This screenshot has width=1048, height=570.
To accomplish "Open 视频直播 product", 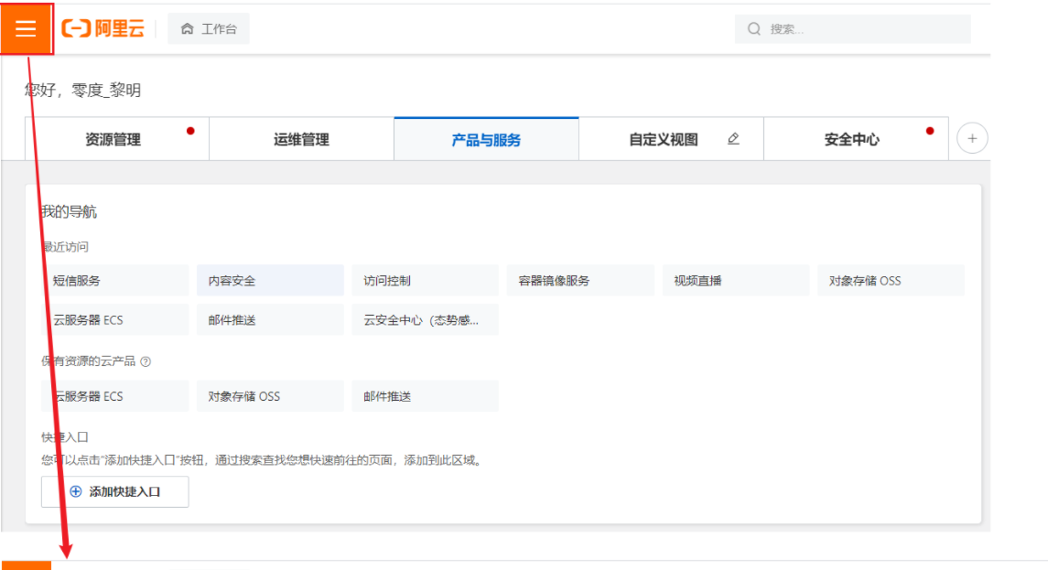I will pyautogui.click(x=736, y=281).
